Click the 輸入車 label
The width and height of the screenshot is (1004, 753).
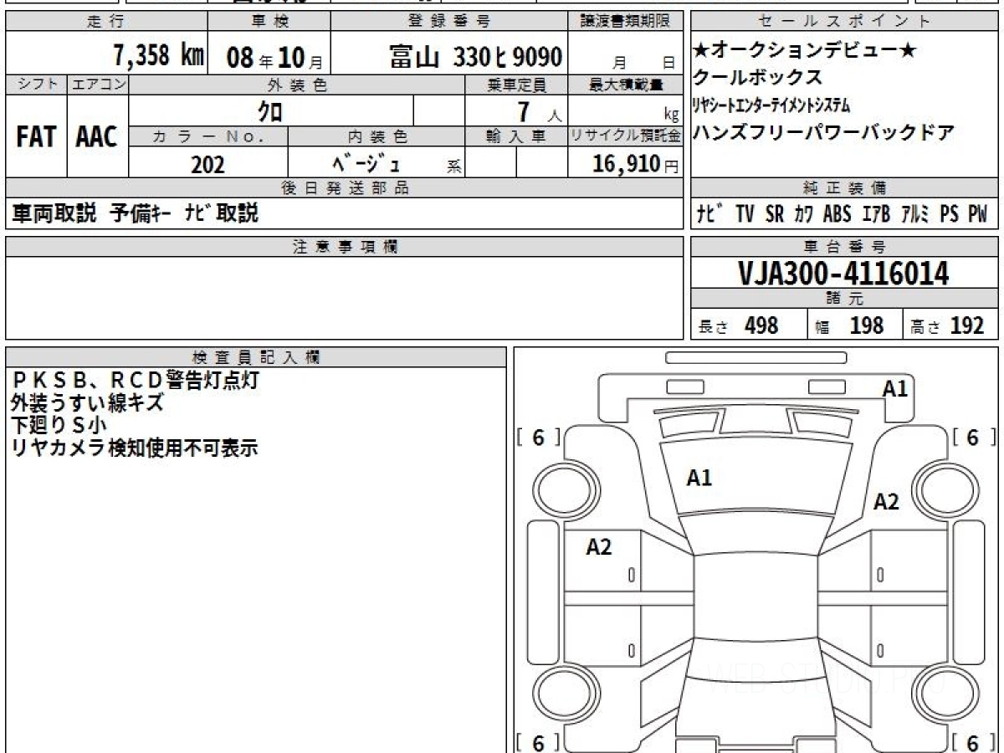click(516, 136)
